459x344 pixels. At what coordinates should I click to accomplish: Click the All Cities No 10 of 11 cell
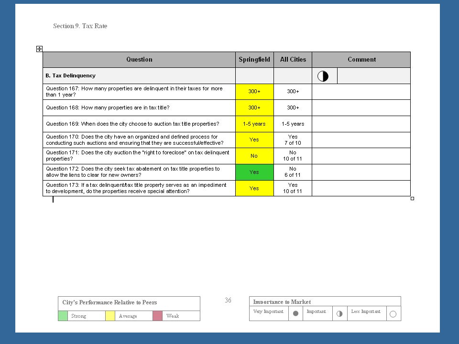(293, 156)
